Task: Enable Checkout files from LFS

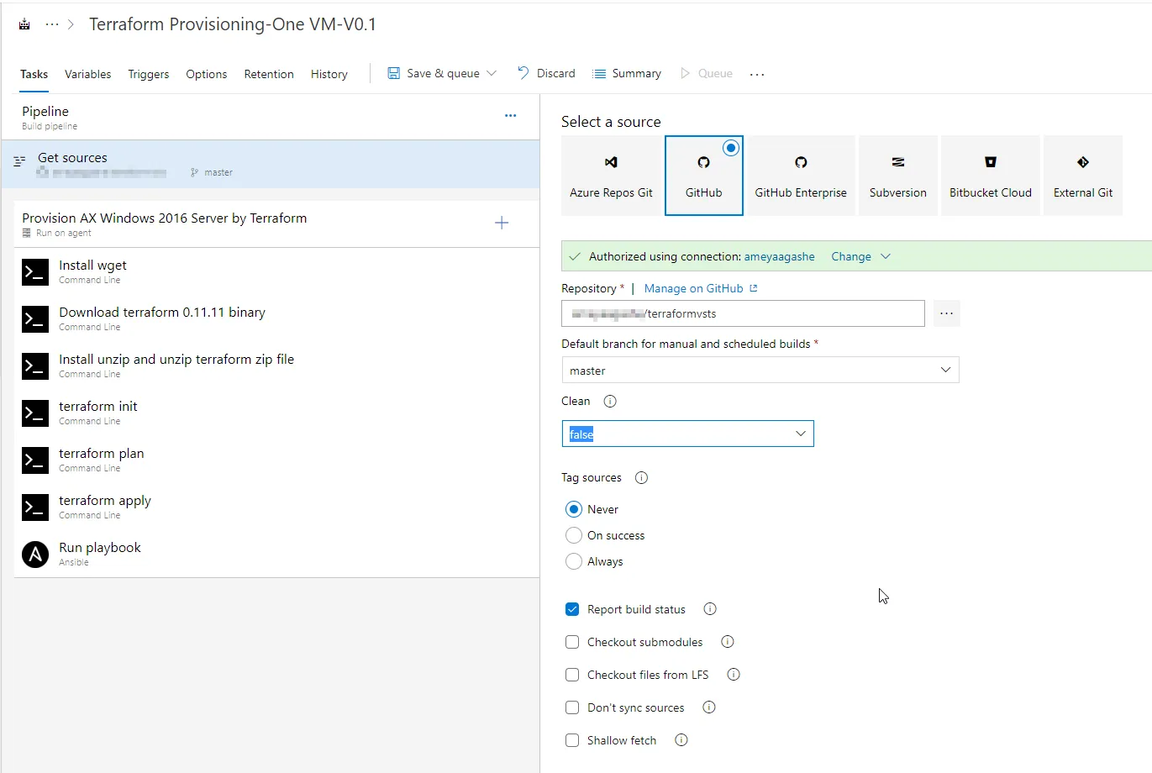Action: point(572,675)
